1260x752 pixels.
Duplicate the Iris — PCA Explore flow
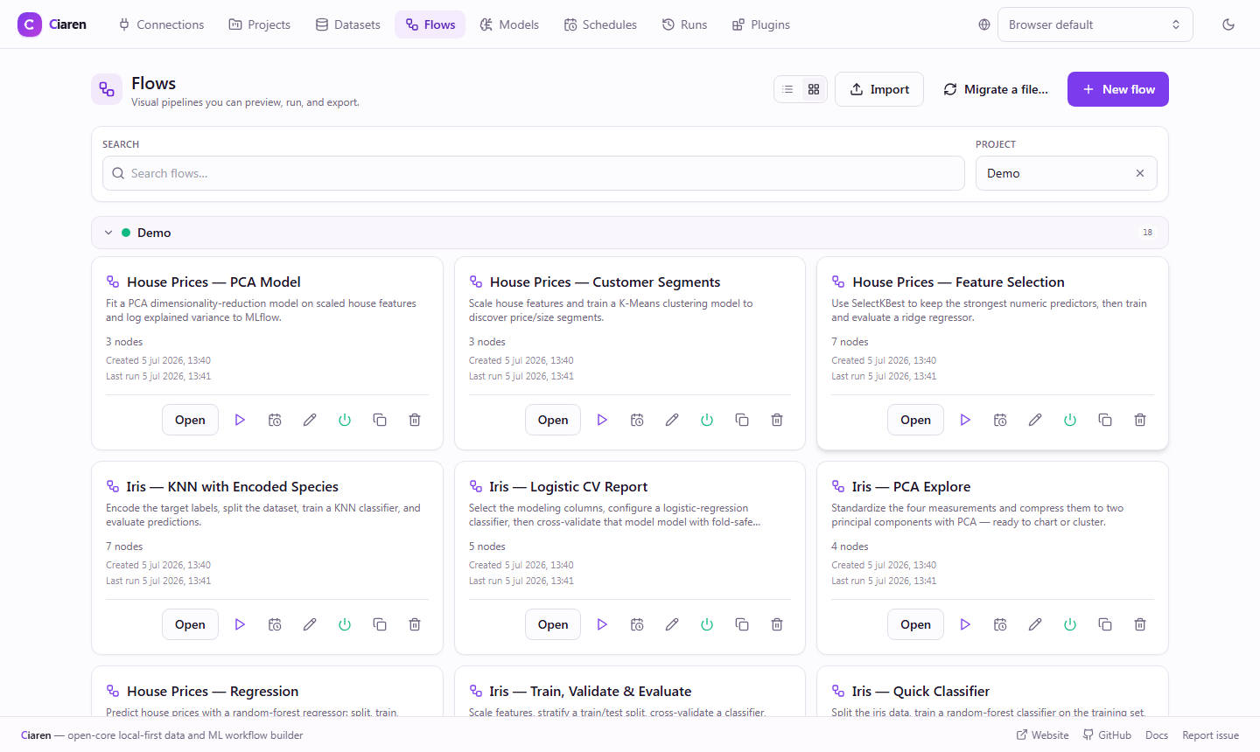point(1105,624)
